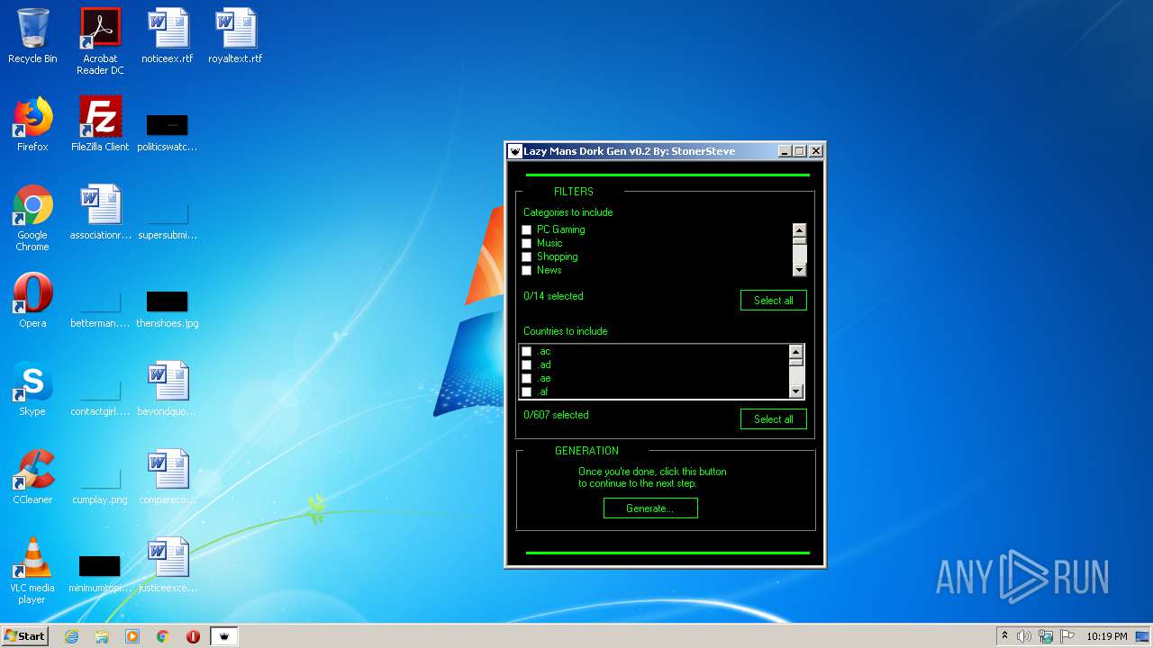Launch VLC media player shortcut

pos(32,571)
